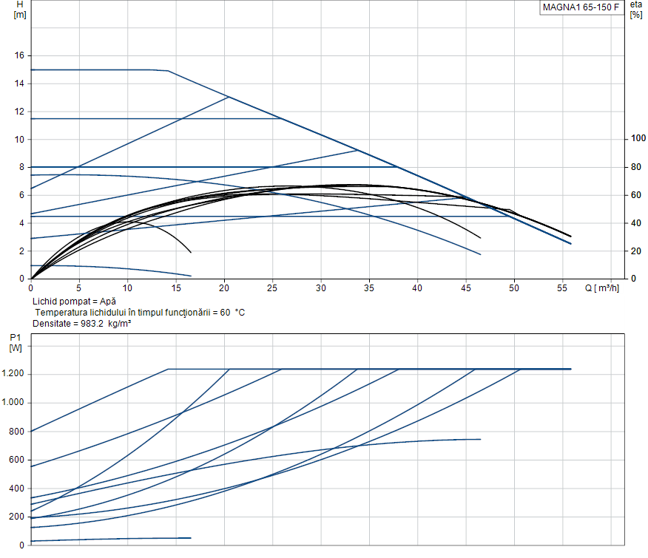This screenshot has height=558, width=648.
Task: Click the 14 tick on head axis
Action: [19, 84]
